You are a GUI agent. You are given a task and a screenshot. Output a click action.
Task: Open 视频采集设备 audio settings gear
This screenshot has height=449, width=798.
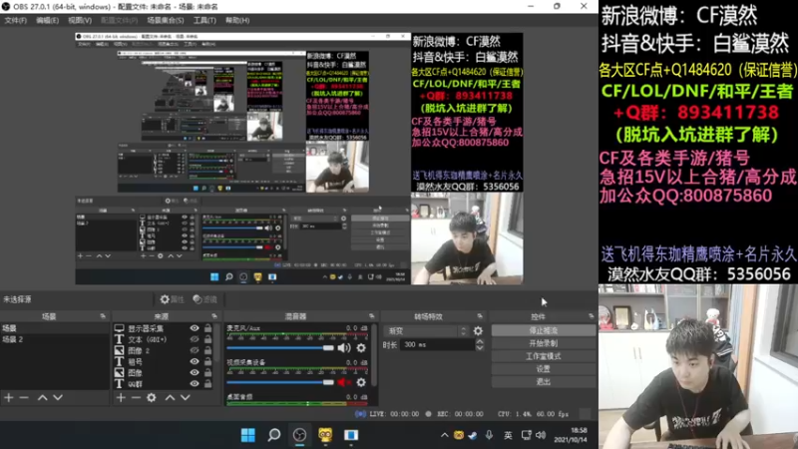tap(361, 382)
